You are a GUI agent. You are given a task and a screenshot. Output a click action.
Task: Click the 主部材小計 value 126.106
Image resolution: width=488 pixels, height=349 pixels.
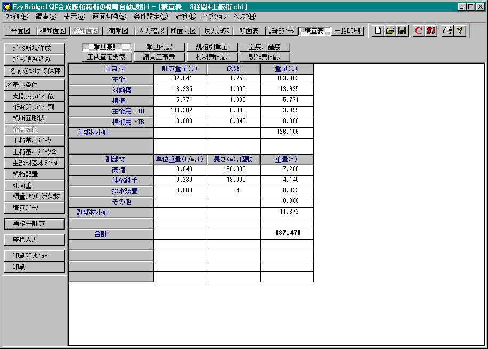point(288,132)
